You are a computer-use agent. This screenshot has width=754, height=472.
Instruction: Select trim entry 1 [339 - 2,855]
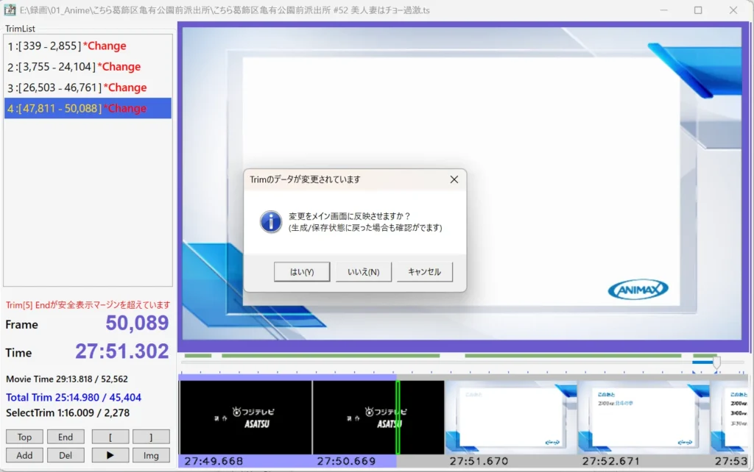click(67, 46)
